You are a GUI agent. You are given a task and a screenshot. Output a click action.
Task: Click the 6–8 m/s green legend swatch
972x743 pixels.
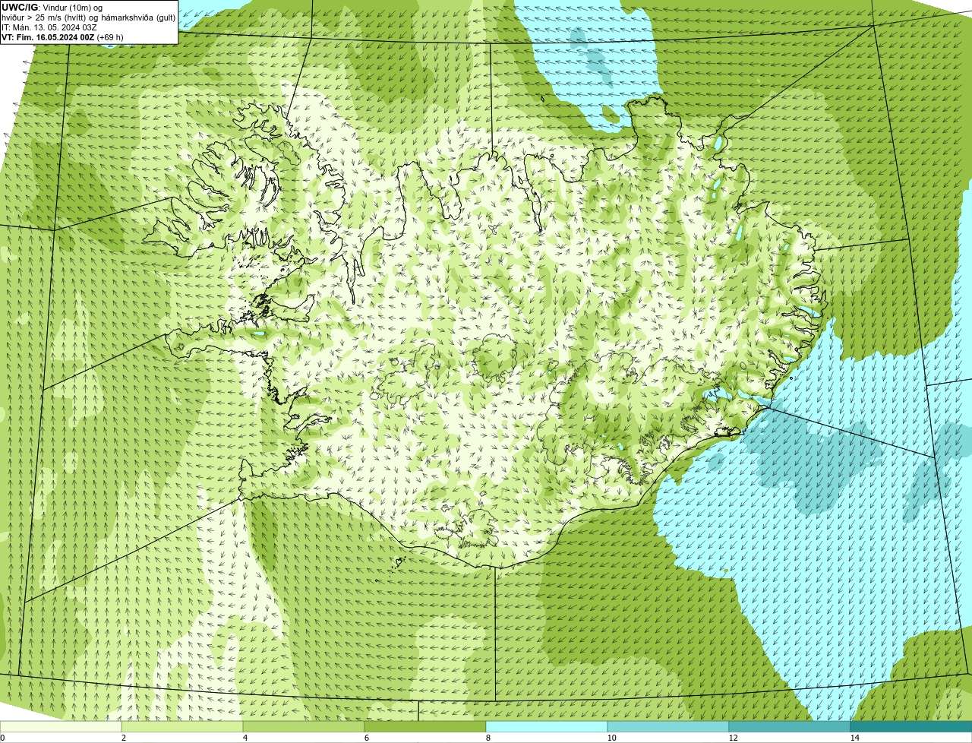point(425,726)
